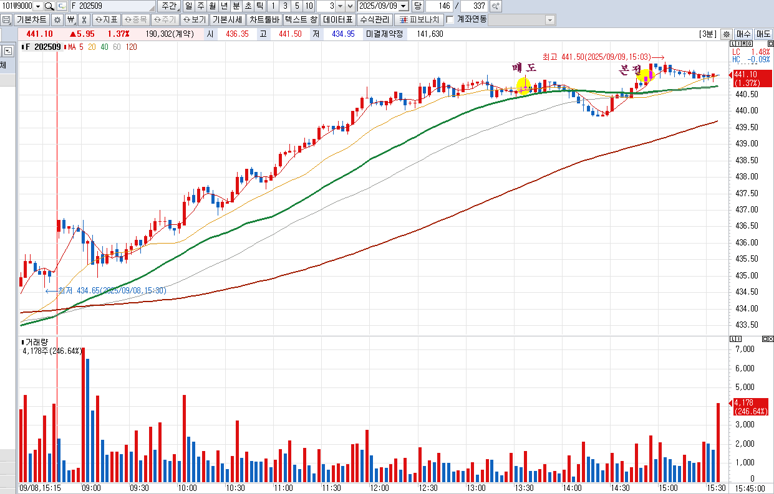Open the 보기 view menu
Screen dimensions: 774x494
tap(194, 19)
